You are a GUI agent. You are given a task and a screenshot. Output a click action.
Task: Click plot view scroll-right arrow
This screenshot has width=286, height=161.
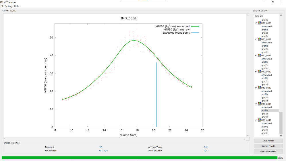coord(245,139)
